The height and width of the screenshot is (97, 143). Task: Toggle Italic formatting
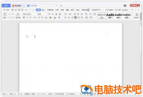click(27, 18)
